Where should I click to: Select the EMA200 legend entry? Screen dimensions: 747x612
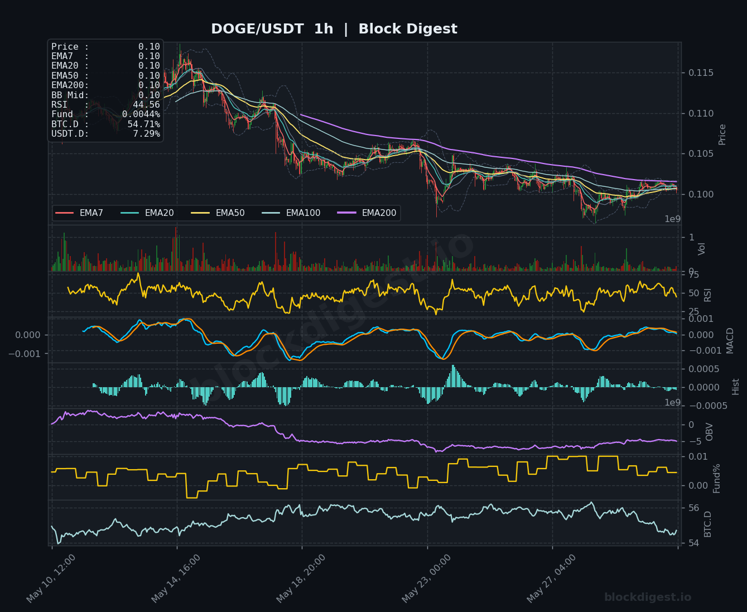(367, 213)
